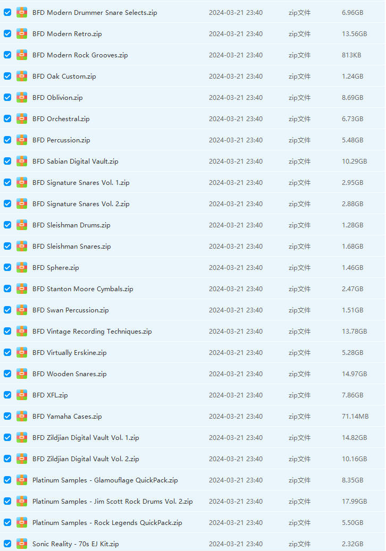Click the icon for Sonic Reality 70s EJ Kit.zip

click(22, 544)
